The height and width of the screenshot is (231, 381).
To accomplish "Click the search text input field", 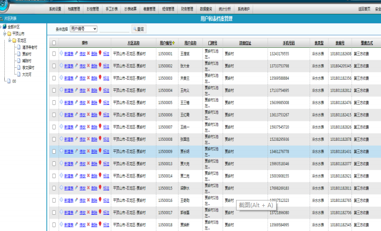I will pos(115,29).
